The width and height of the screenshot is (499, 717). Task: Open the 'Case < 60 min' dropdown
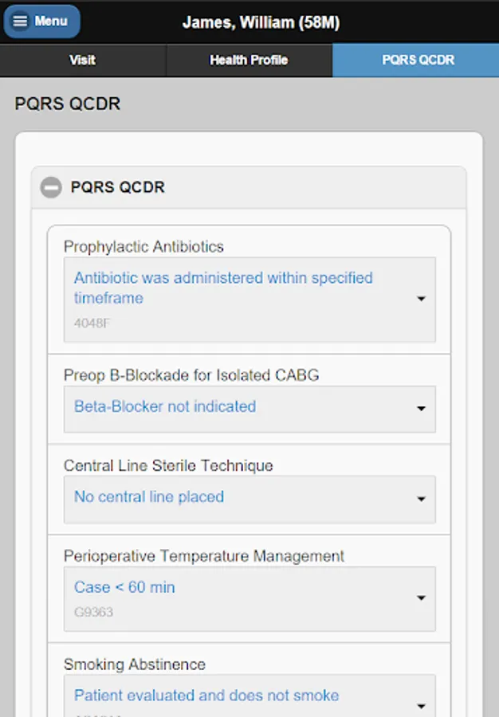click(x=124, y=588)
